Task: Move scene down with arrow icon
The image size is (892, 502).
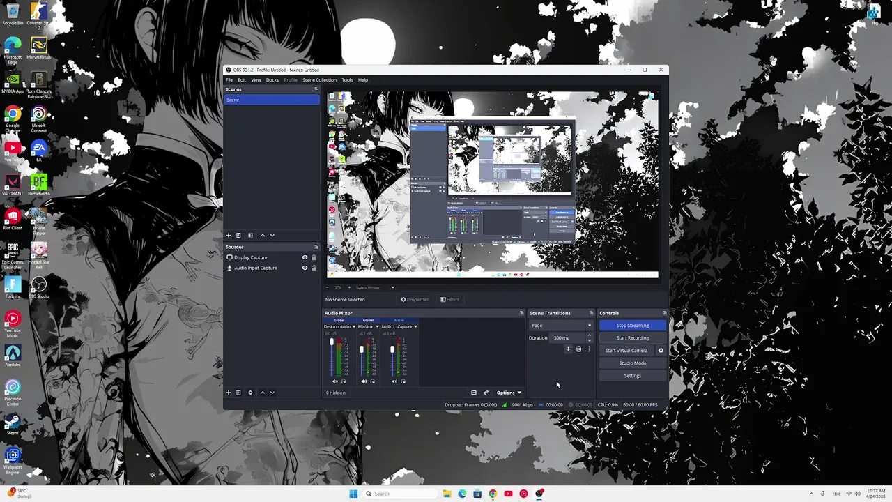Action: pos(272,235)
